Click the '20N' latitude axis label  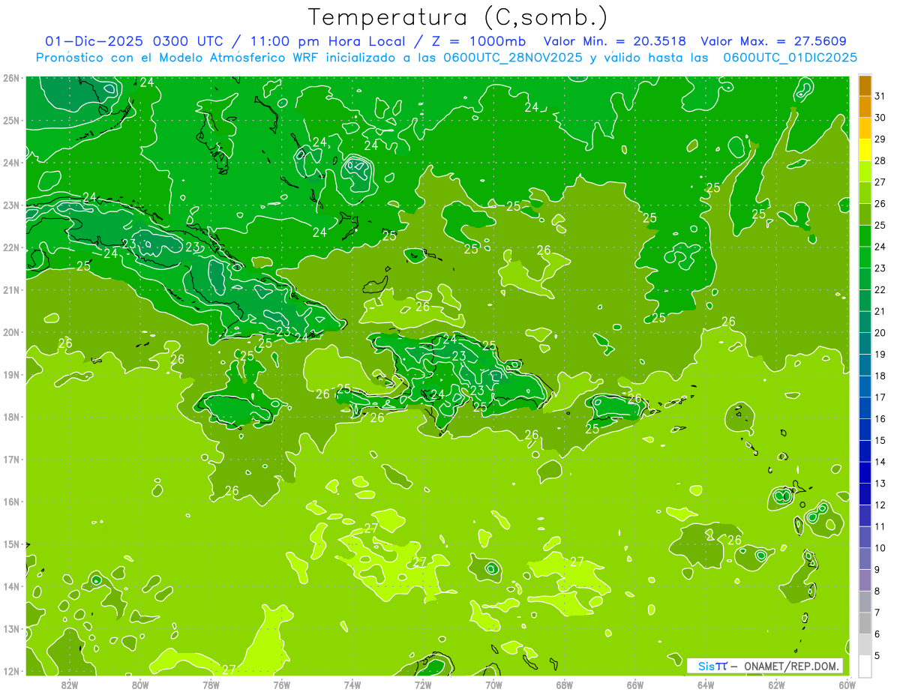coord(10,332)
